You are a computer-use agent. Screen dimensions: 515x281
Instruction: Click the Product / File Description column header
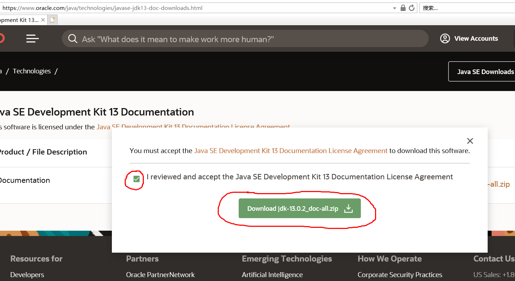(43, 152)
